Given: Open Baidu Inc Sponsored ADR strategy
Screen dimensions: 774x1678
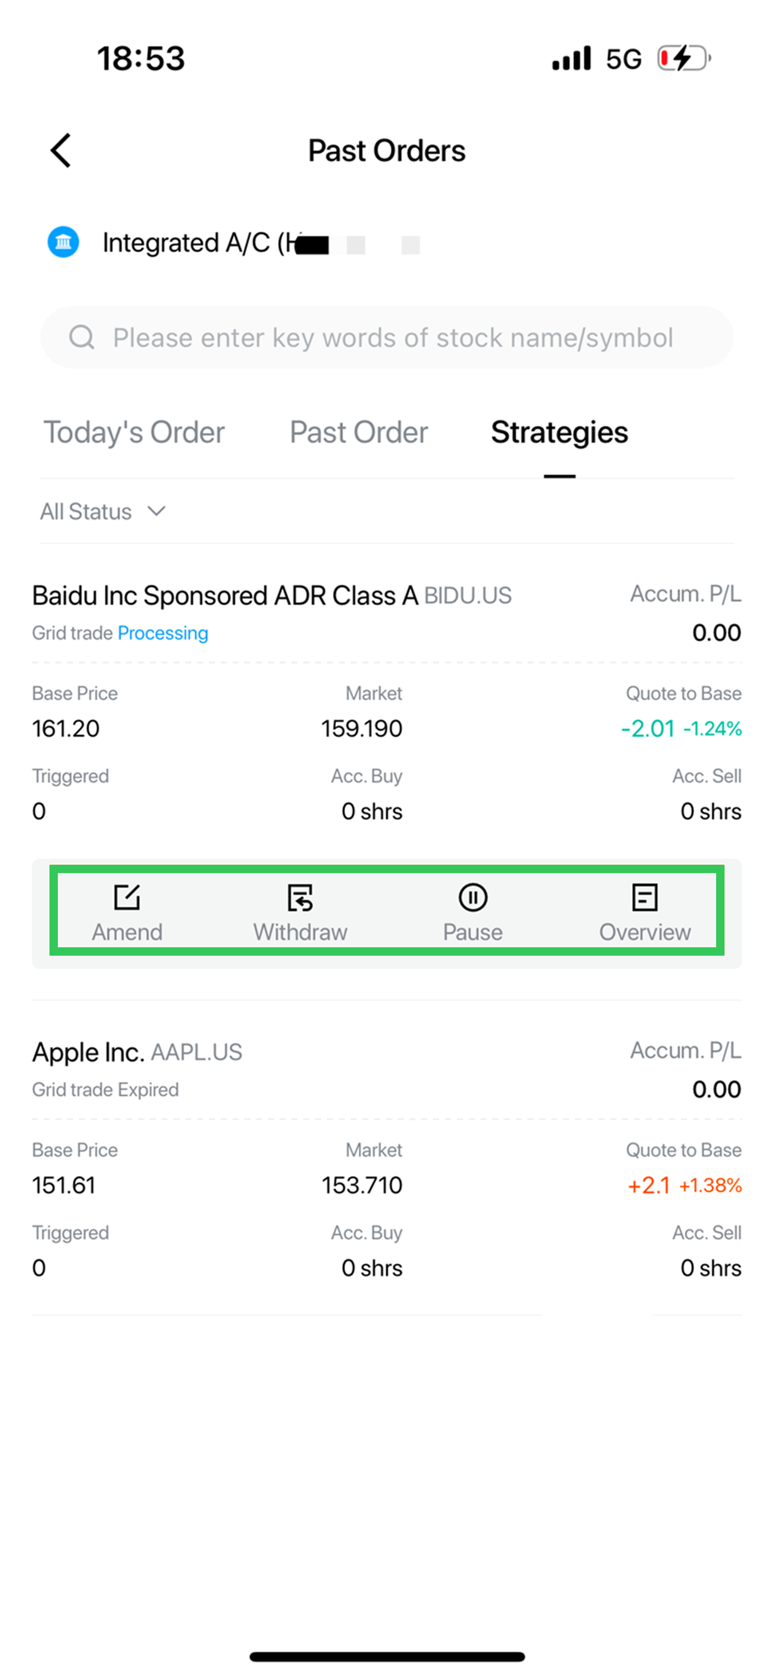Looking at the screenshot, I should [225, 595].
